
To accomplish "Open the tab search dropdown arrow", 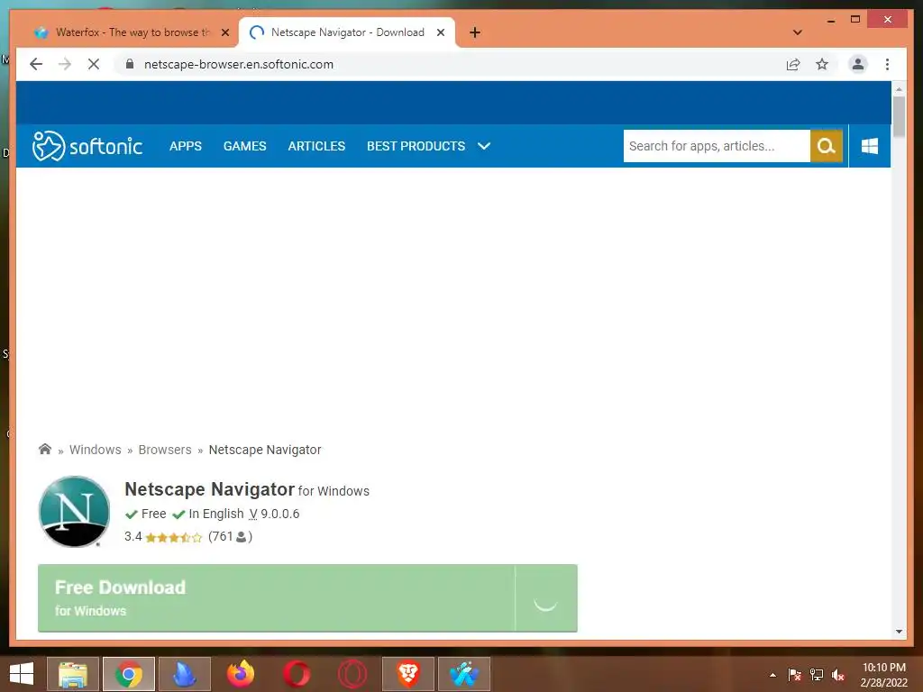I will [x=797, y=32].
